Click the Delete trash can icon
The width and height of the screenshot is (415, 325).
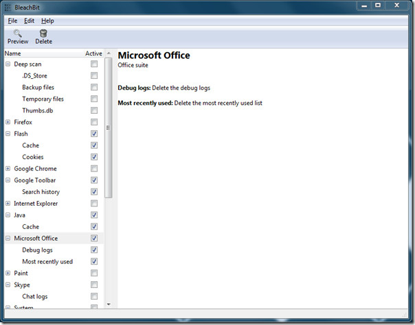43,34
